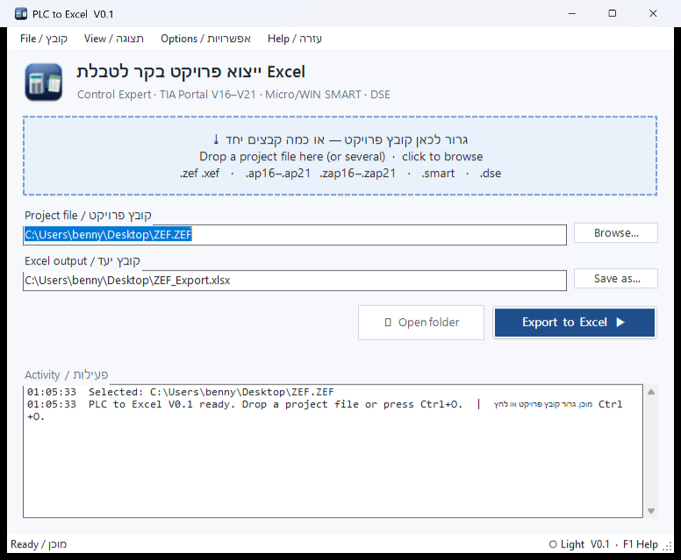This screenshot has width=681, height=560.
Task: Click the Selected: ZEF.ZEF log line
Action: [x=180, y=392]
